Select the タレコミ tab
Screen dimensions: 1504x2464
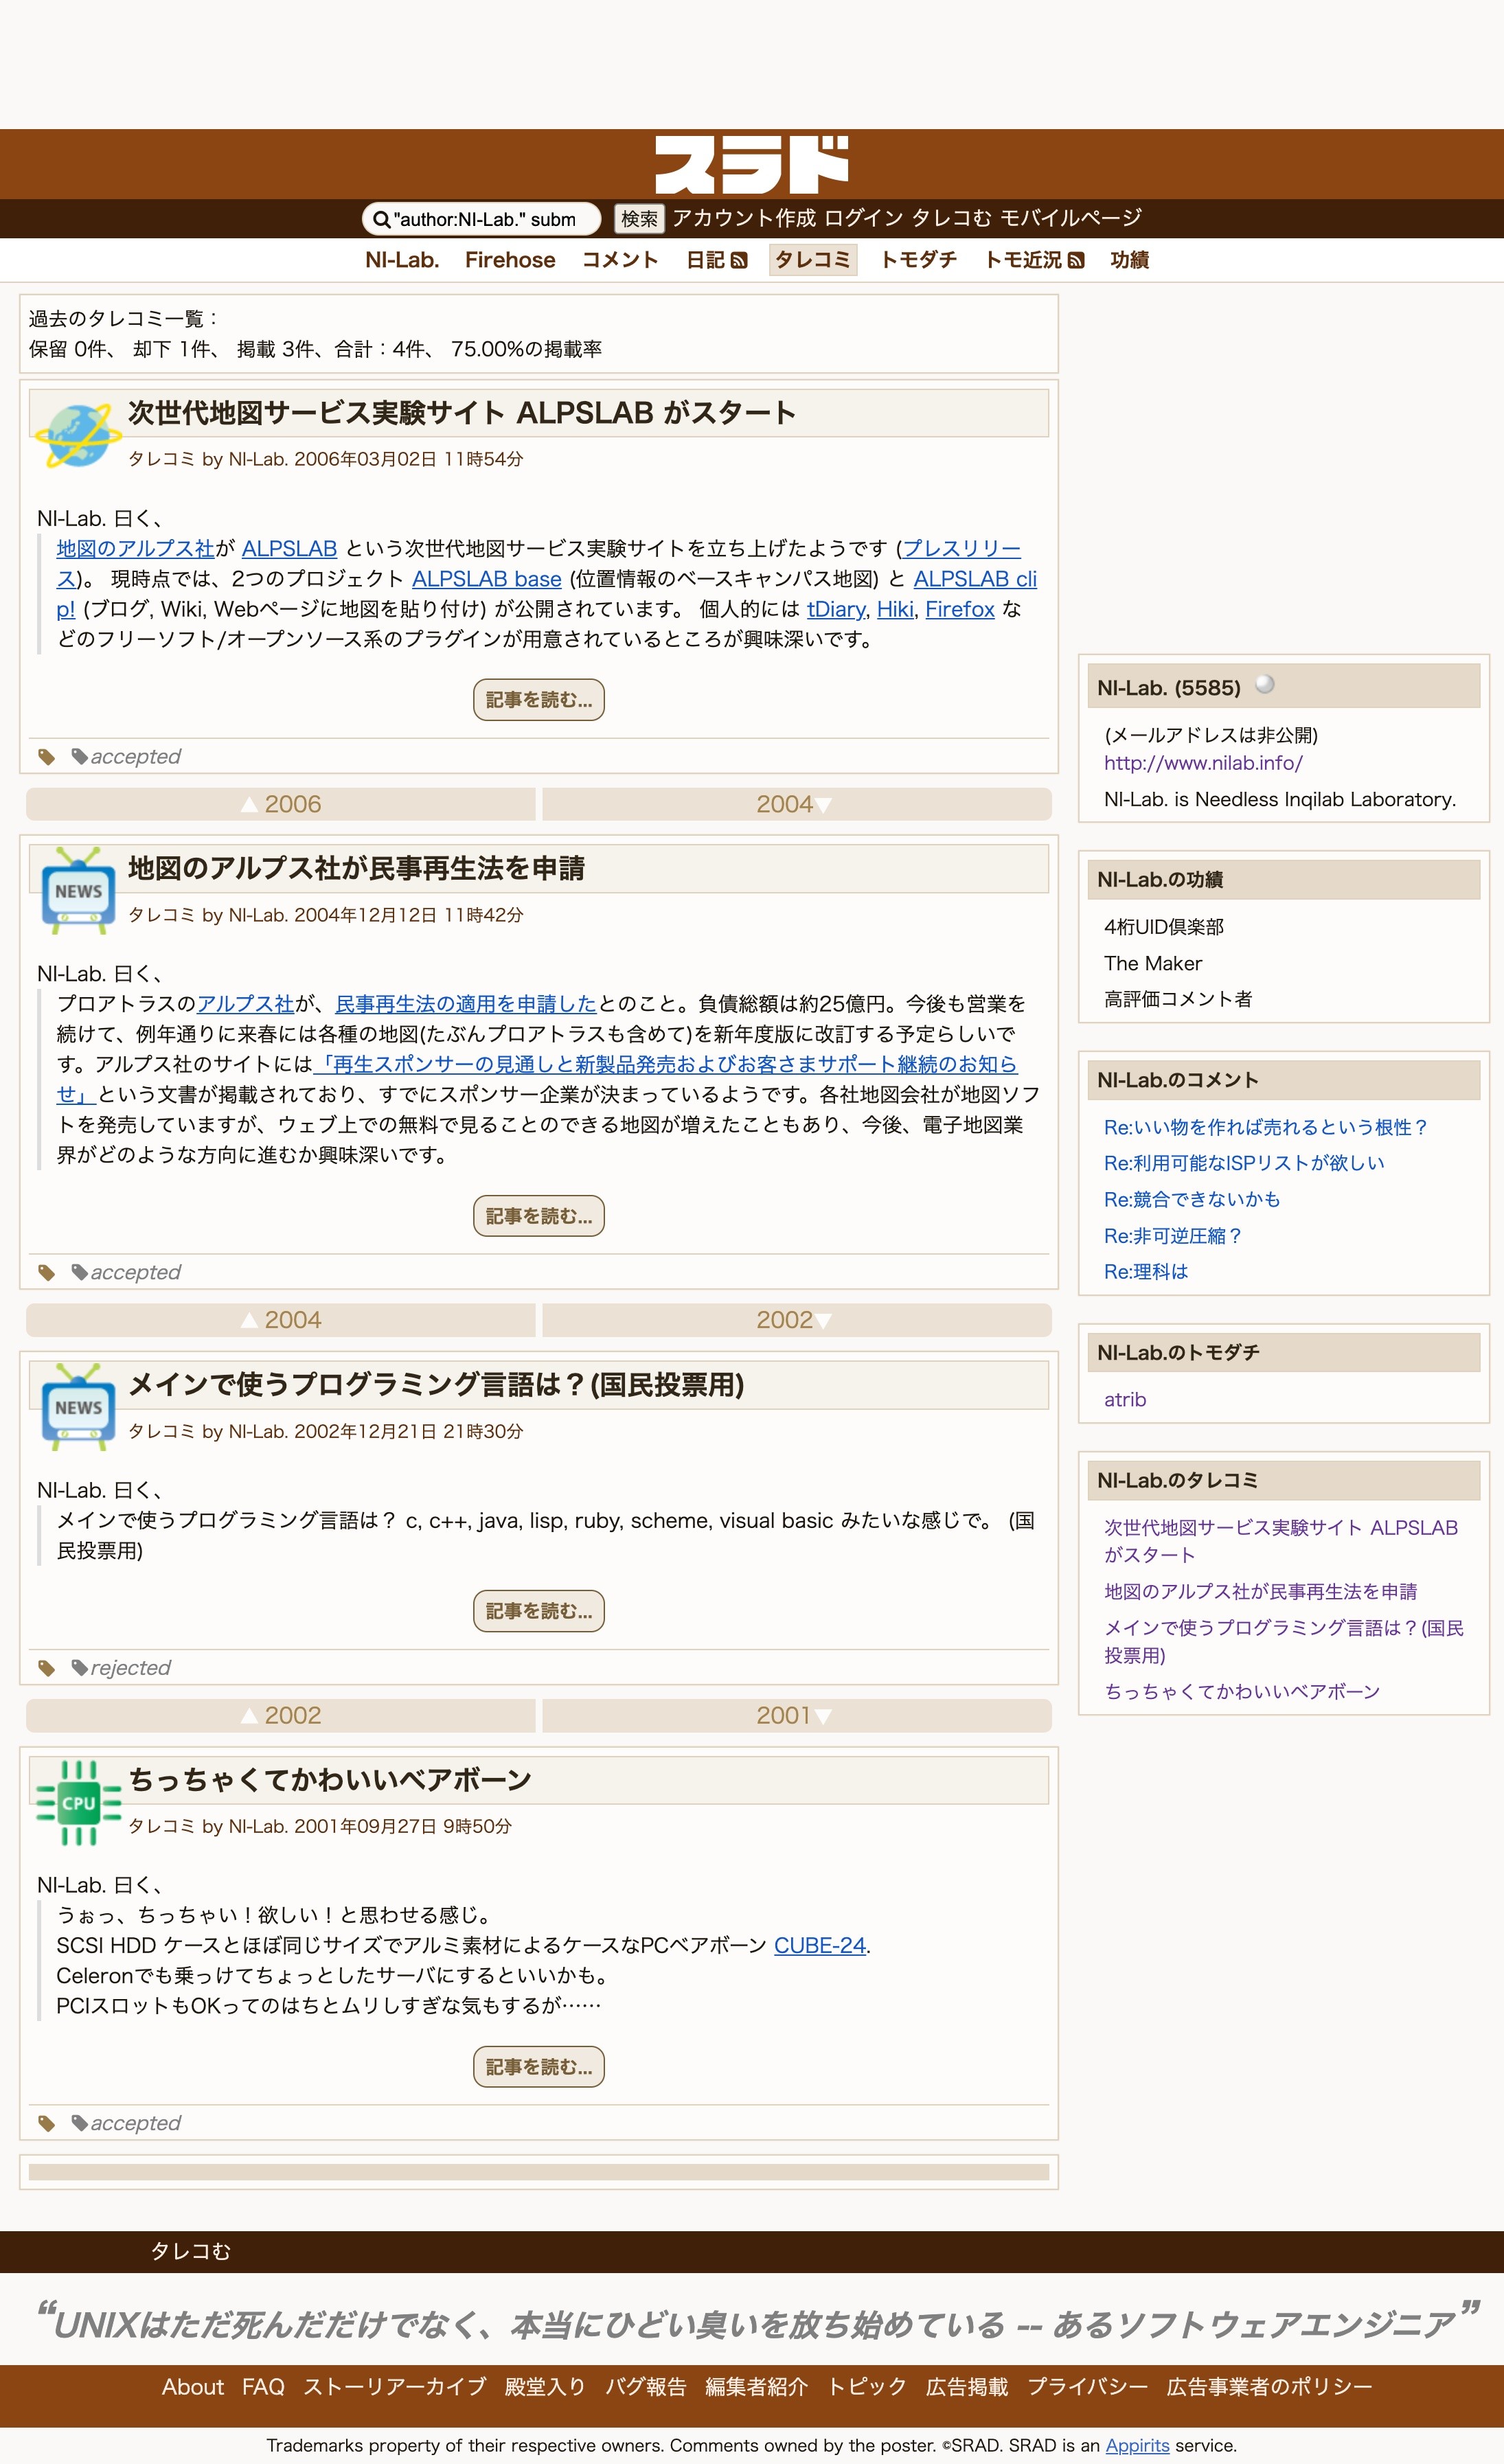(x=813, y=260)
